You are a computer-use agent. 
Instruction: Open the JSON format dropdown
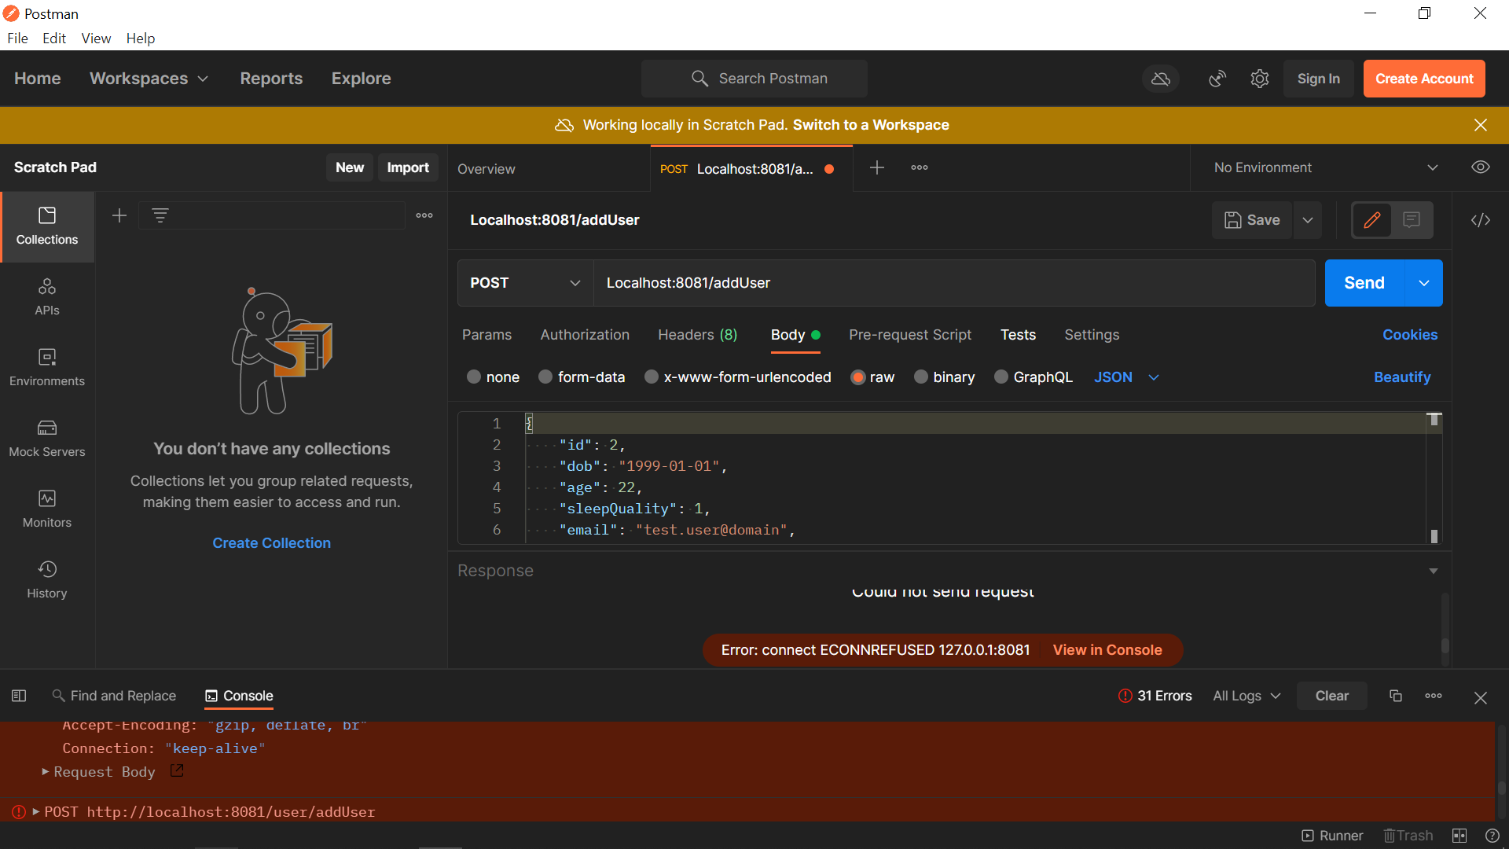pyautogui.click(x=1127, y=377)
